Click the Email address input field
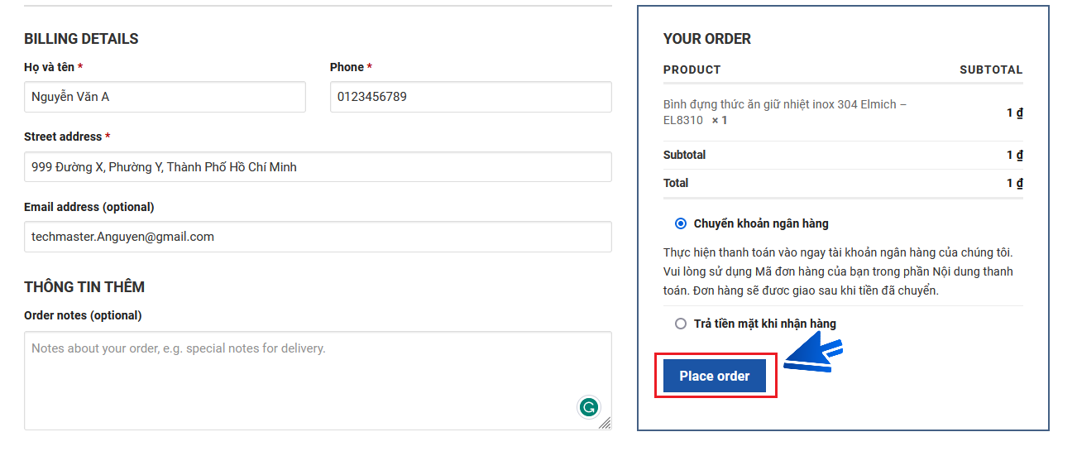1077x456 pixels. (318, 237)
